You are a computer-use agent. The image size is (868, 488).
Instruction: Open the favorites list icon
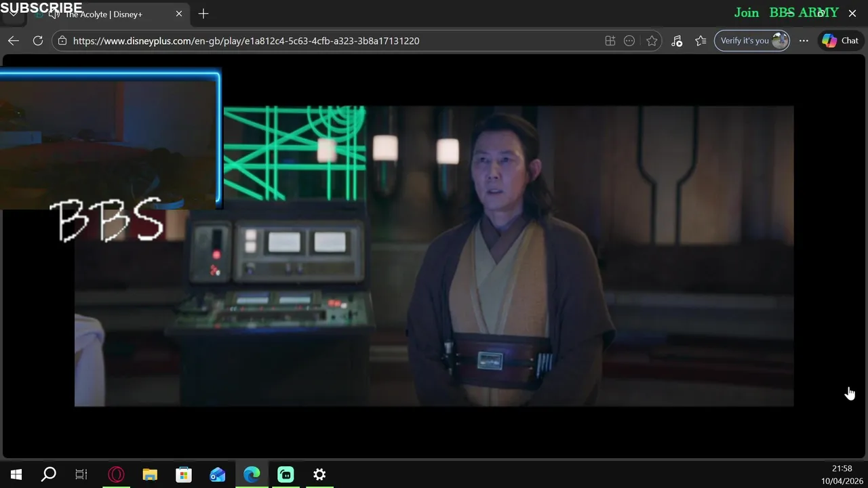[x=701, y=41]
